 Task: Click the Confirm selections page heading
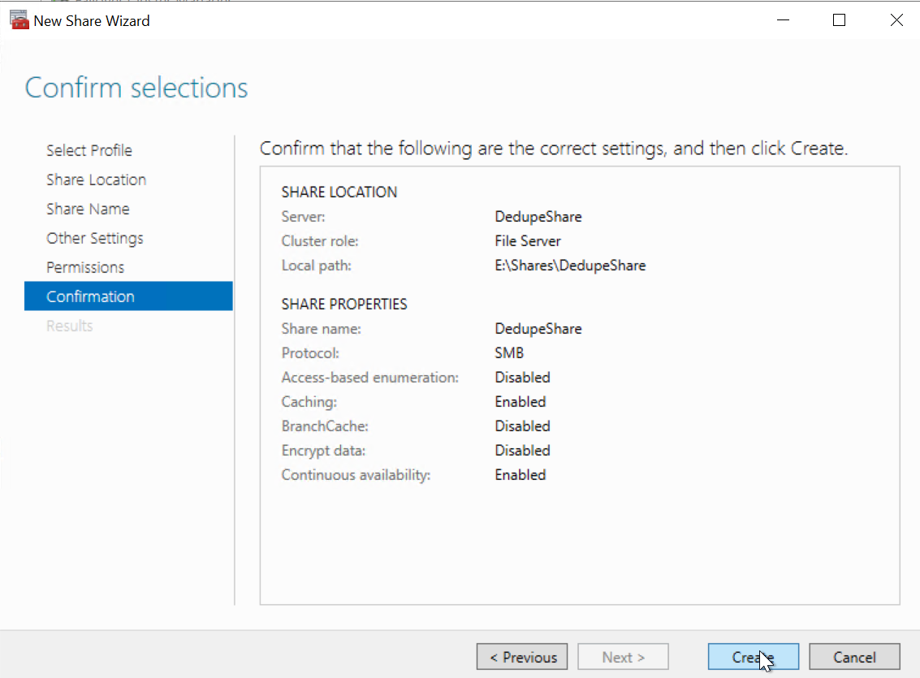[x=136, y=88]
